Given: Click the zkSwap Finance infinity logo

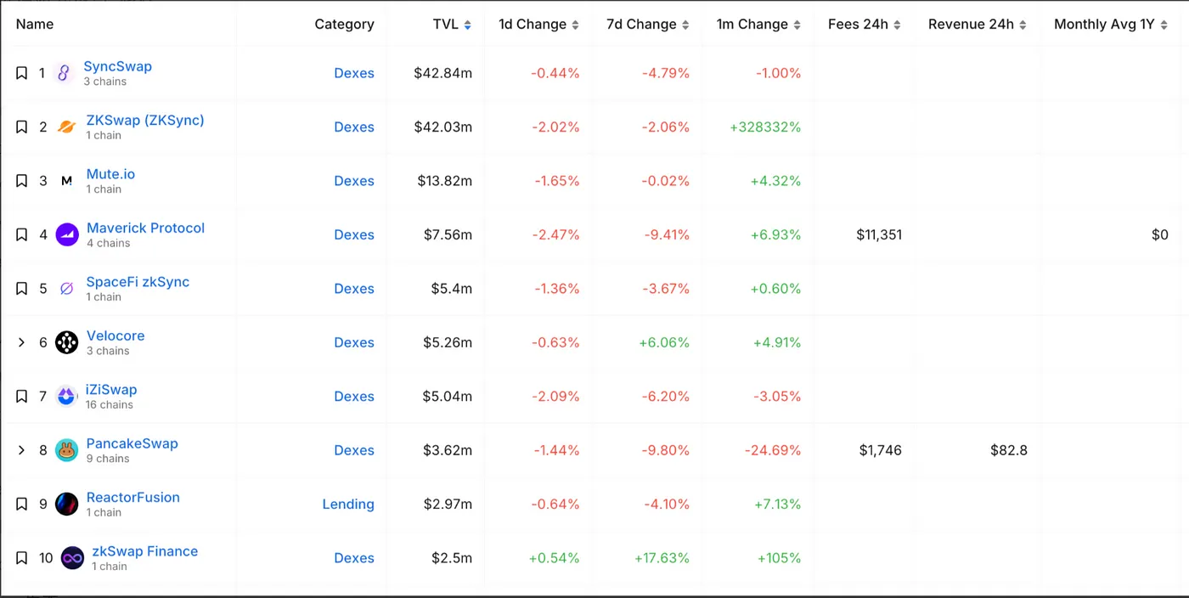Looking at the screenshot, I should pyautogui.click(x=72, y=558).
